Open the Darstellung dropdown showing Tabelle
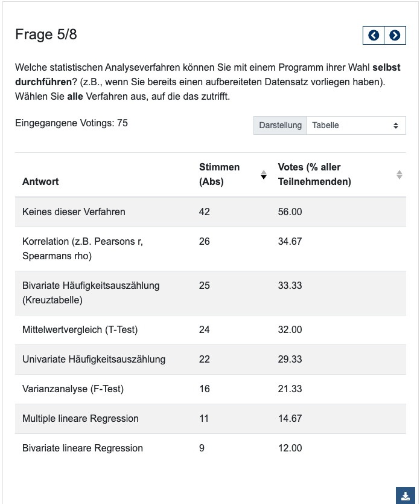The width and height of the screenshot is (420, 504). pyautogui.click(x=356, y=126)
